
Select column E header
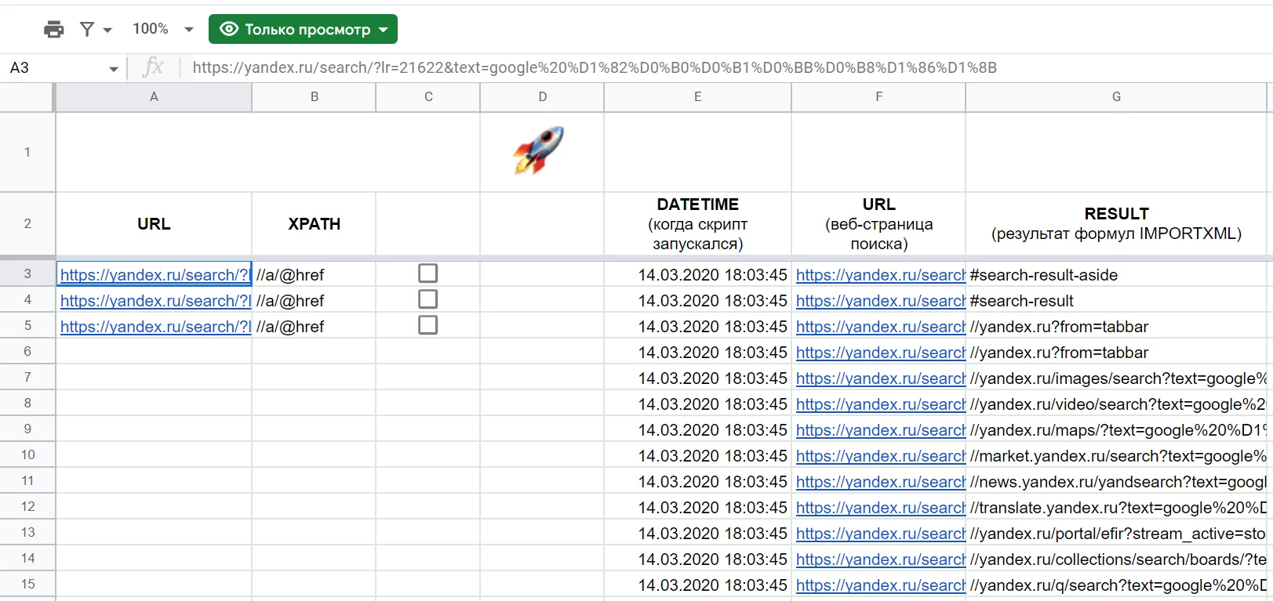pos(697,97)
